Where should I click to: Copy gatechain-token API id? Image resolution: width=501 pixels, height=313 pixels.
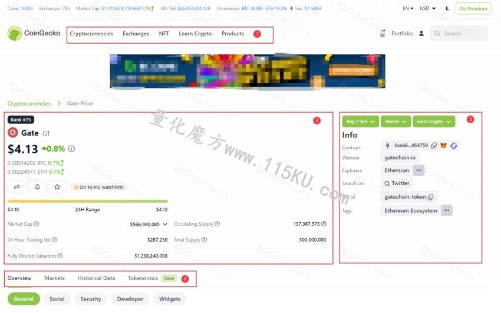(430, 197)
